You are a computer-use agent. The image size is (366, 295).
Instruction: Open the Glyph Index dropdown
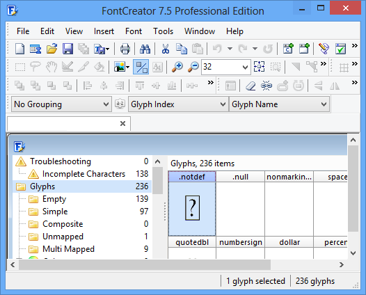[178, 104]
